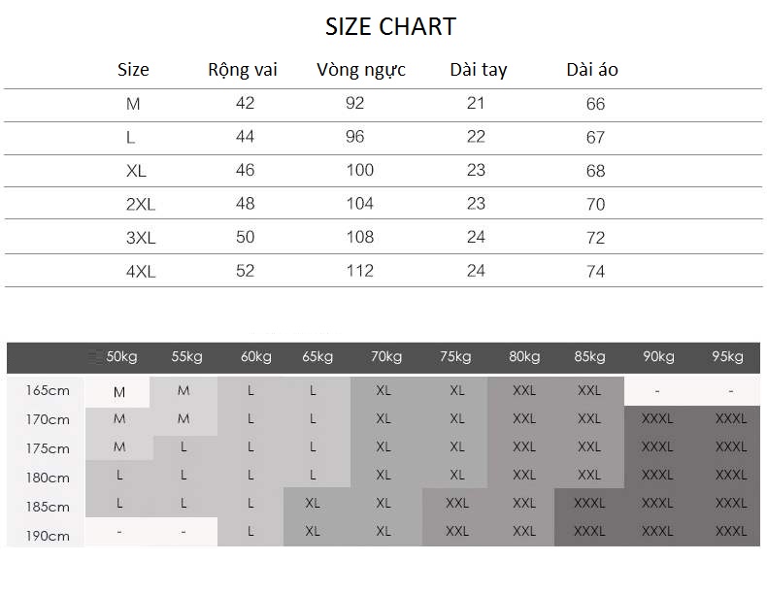Select the size cell for 190cm, 95kg
Image resolution: width=767 pixels, height=594 pixels.
730,531
